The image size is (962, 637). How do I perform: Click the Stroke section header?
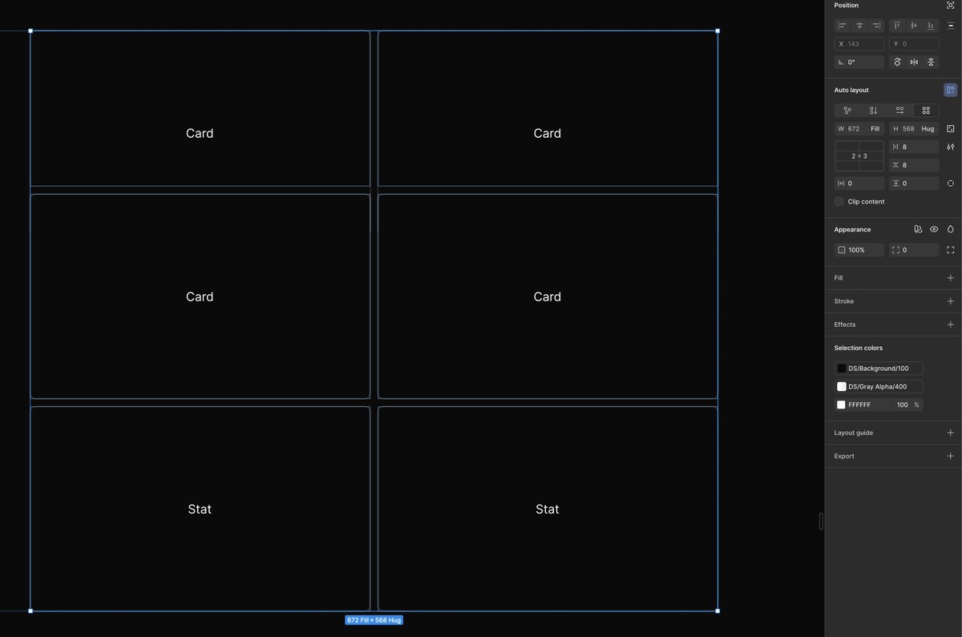844,301
